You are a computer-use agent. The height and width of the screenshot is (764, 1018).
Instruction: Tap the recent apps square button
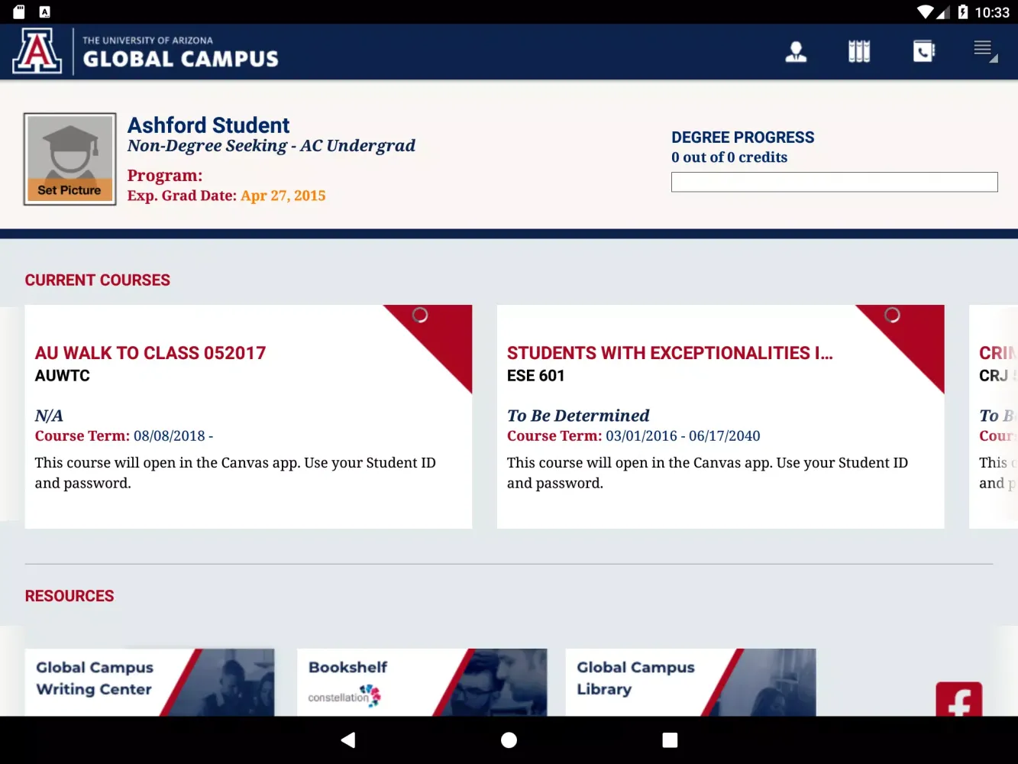coord(670,740)
